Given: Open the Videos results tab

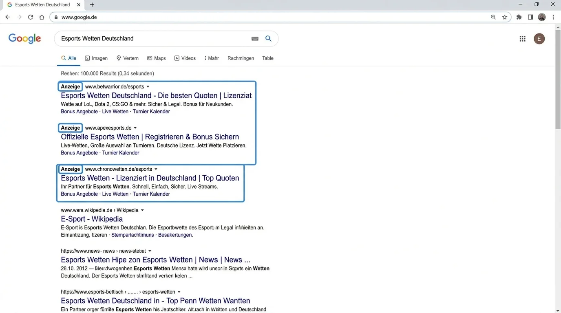Looking at the screenshot, I should (185, 58).
